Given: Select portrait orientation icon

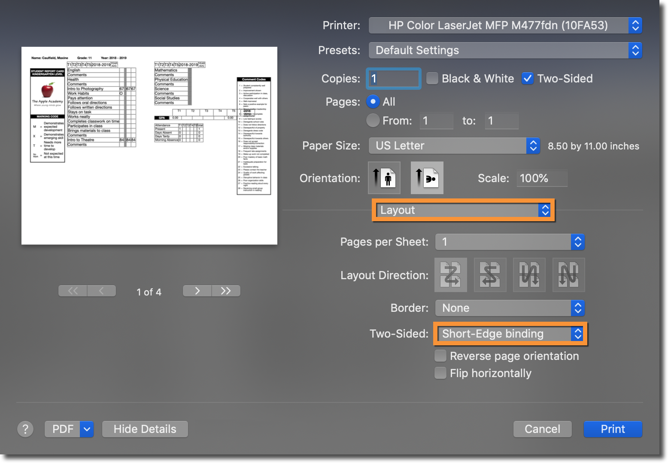Looking at the screenshot, I should click(384, 178).
